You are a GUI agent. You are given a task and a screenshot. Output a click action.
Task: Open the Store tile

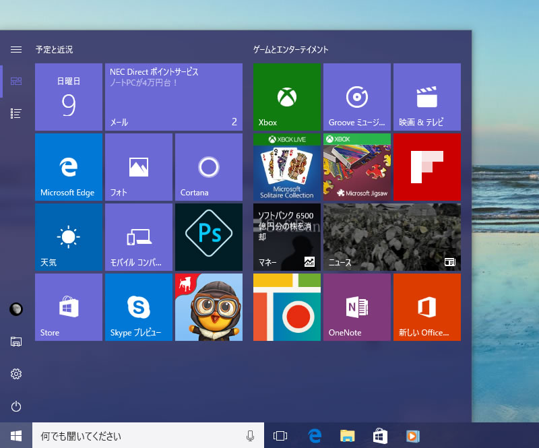tap(69, 307)
